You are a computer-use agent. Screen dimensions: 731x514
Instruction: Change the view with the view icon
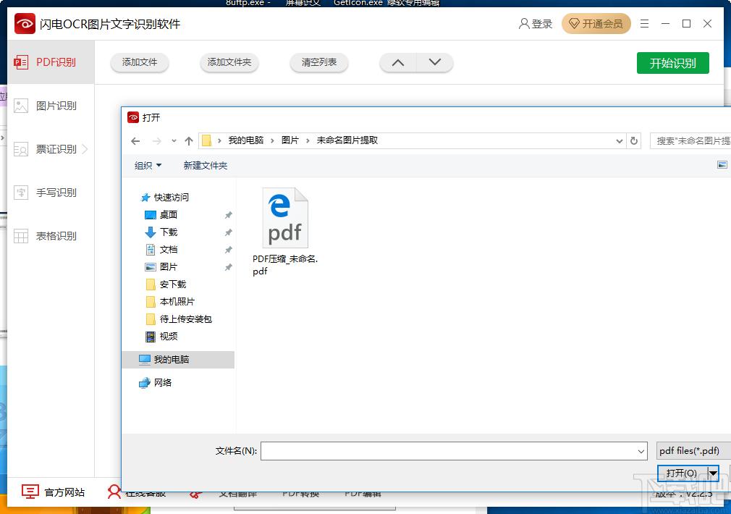click(x=722, y=164)
